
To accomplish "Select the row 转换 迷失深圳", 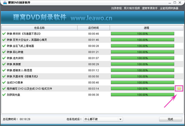I will click(92, 58).
